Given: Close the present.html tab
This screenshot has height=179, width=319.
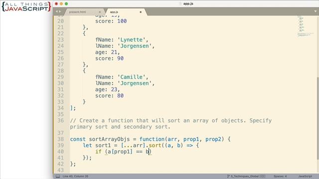Looking at the screenshot, I should click(100, 12).
